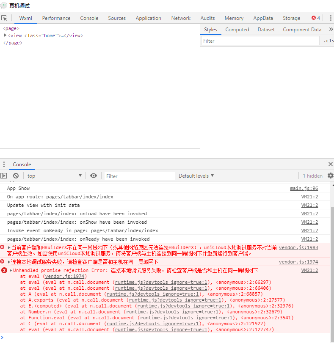Open the devtools three-dot more menu
This screenshot has width=334, height=343.
pos(331,18)
